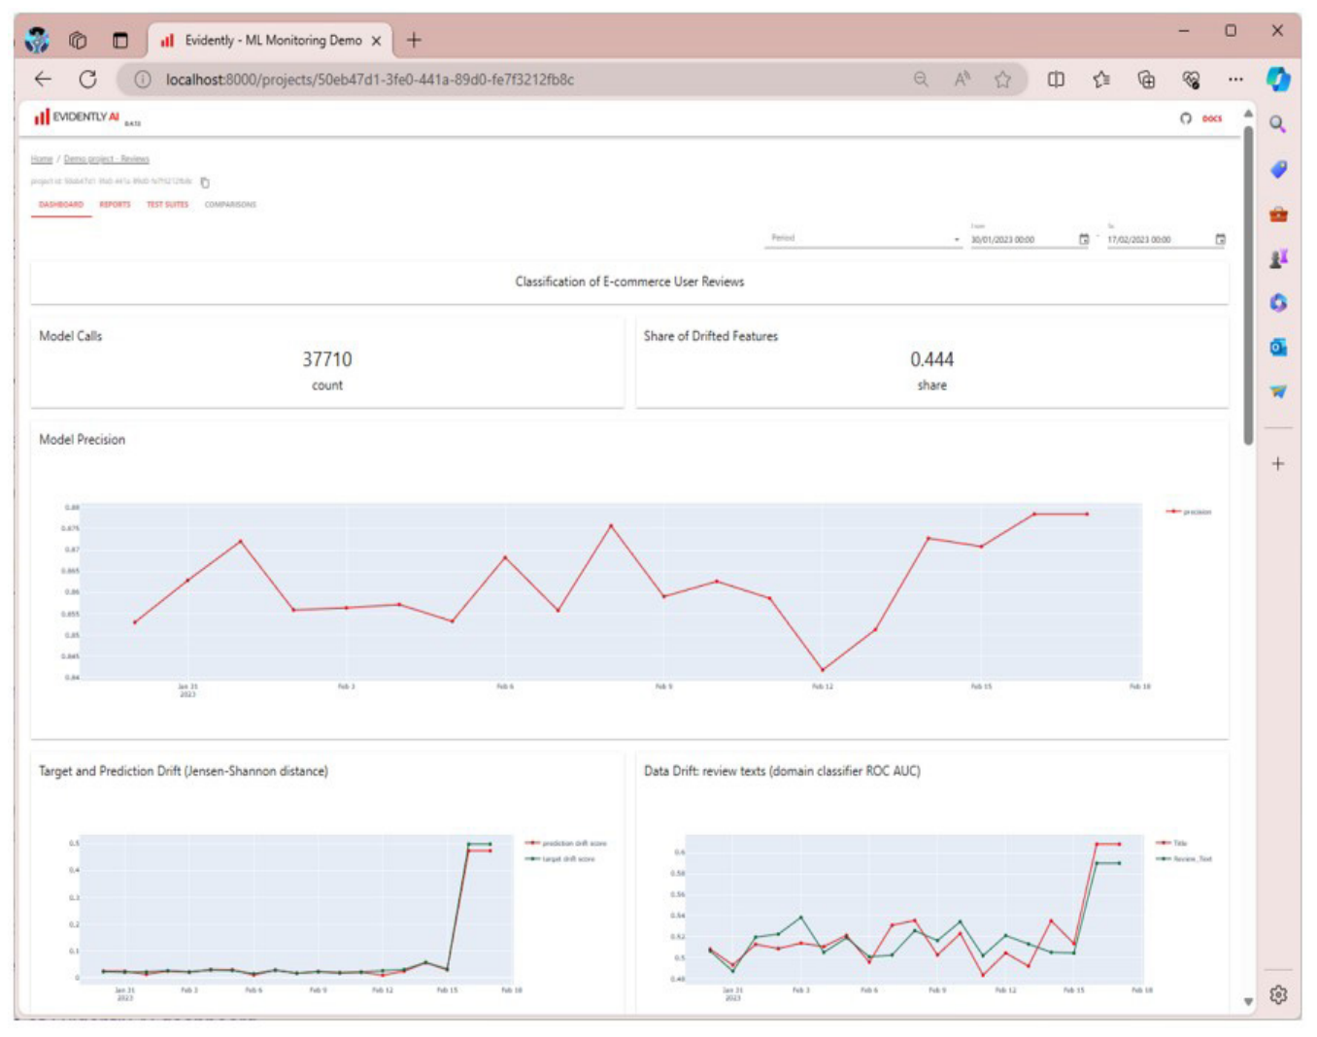Viewport: 1317px width, 1037px height.
Task: Open Browser Essentials heart icon
Action: [1191, 80]
